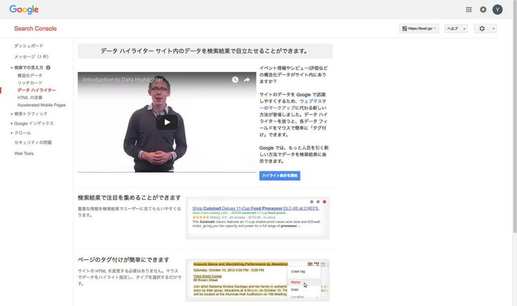
Task: Collapse the 検索での見え方 section
Action: click(12, 68)
